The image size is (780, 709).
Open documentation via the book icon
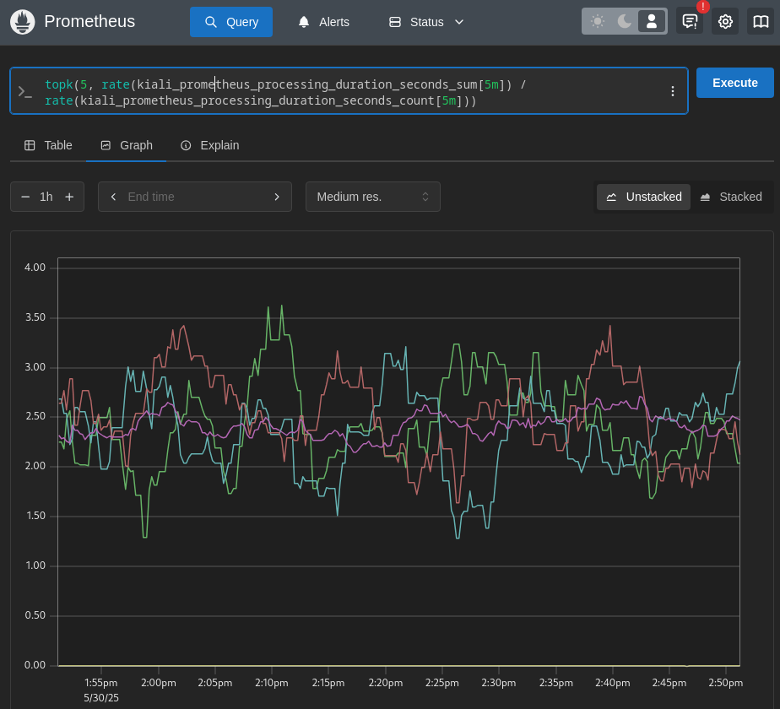[x=760, y=21]
